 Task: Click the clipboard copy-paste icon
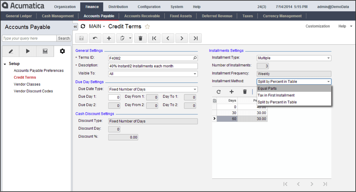point(123,38)
